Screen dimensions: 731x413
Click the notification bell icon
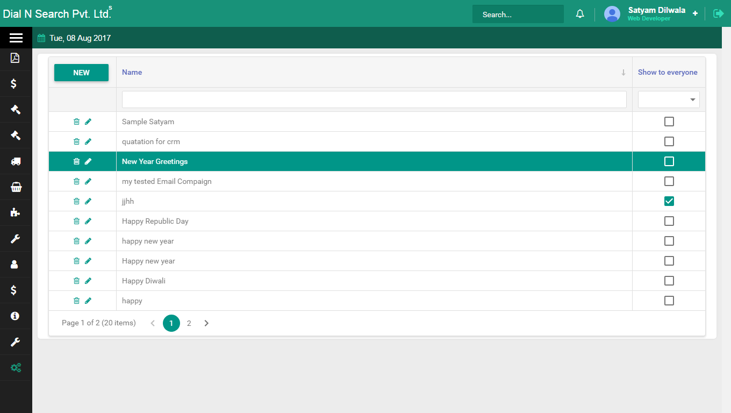click(580, 14)
